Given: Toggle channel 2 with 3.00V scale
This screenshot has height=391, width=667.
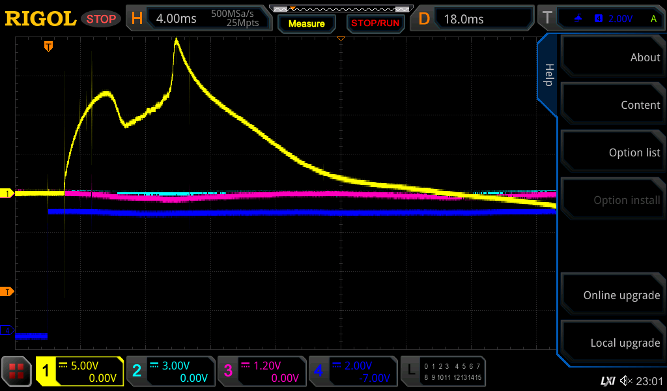Looking at the screenshot, I should [x=171, y=371].
